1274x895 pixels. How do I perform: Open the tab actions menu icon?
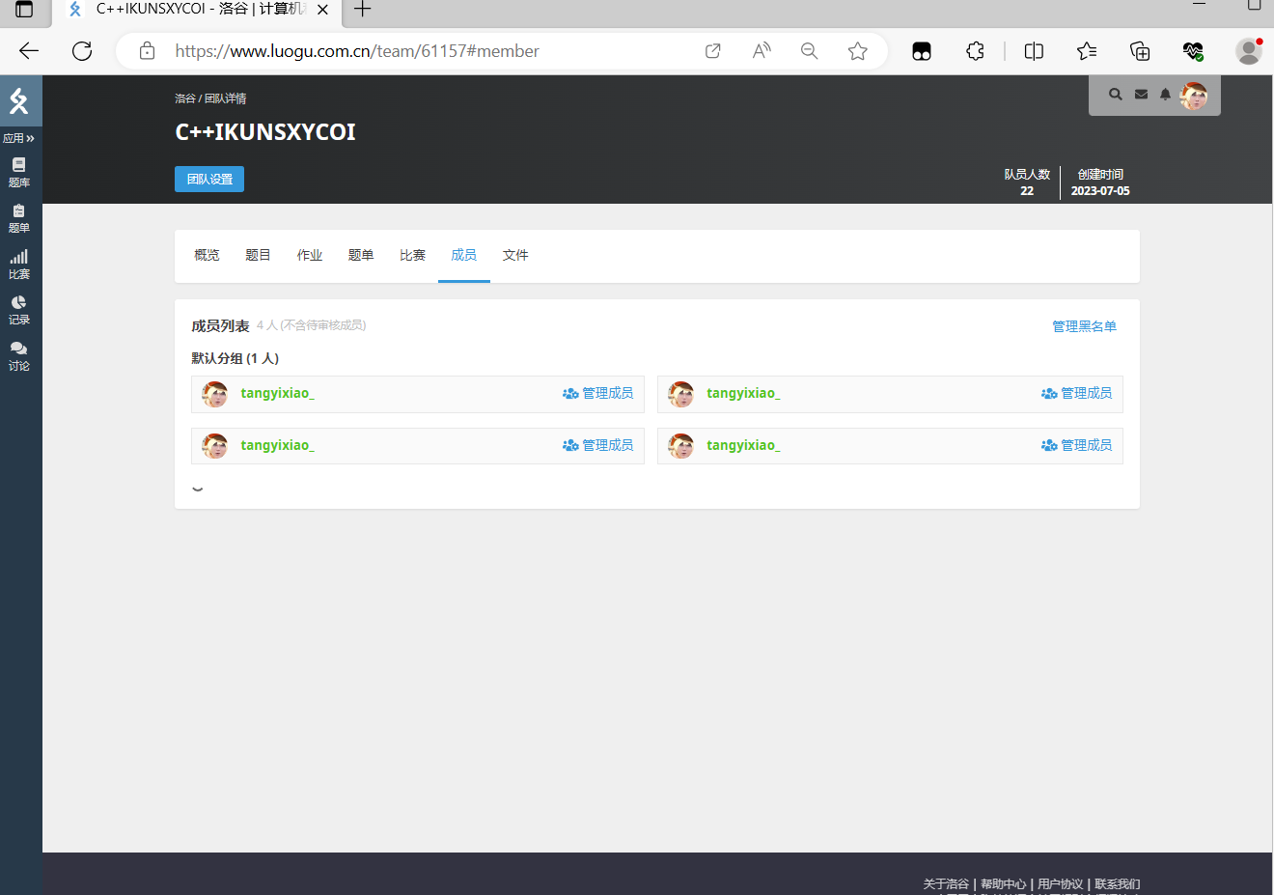click(24, 10)
